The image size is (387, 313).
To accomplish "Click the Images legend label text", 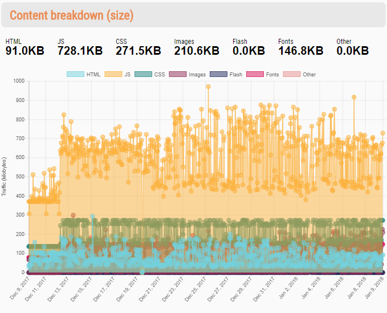I will [197, 75].
